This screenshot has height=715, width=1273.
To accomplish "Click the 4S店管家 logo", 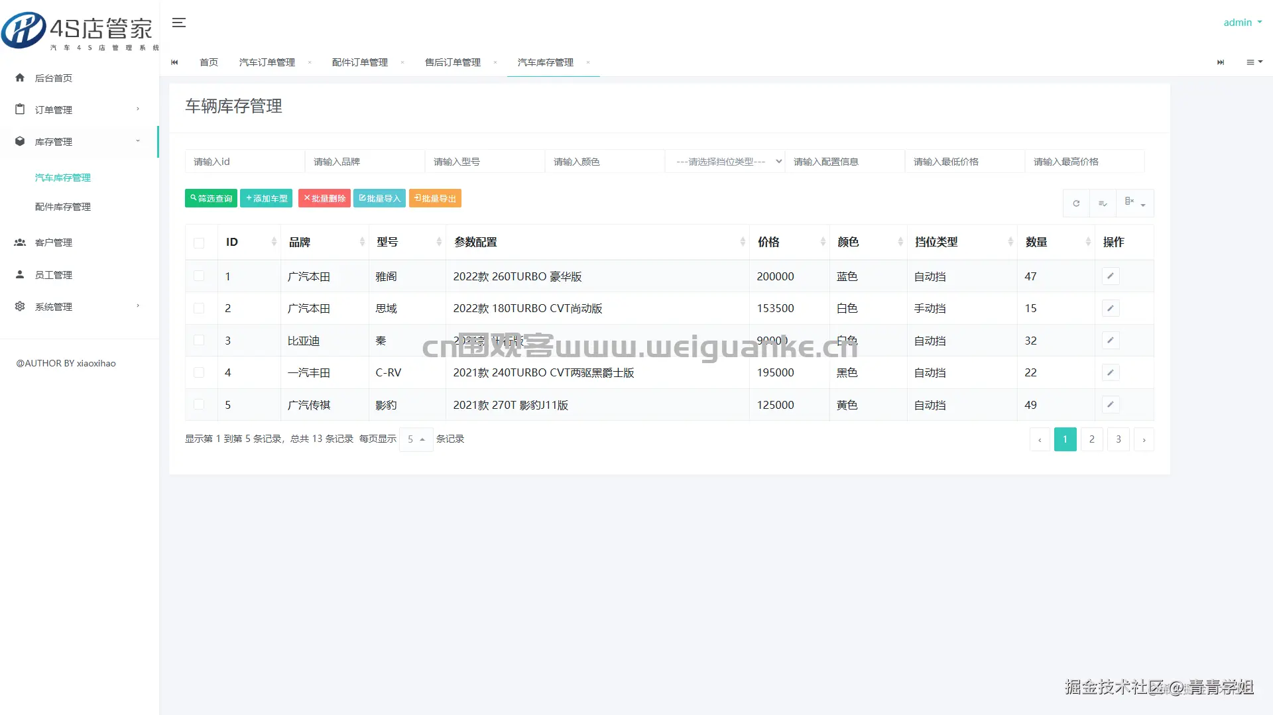I will point(80,30).
